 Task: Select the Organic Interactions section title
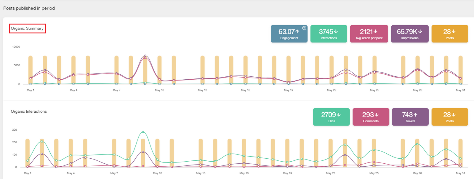click(x=29, y=111)
